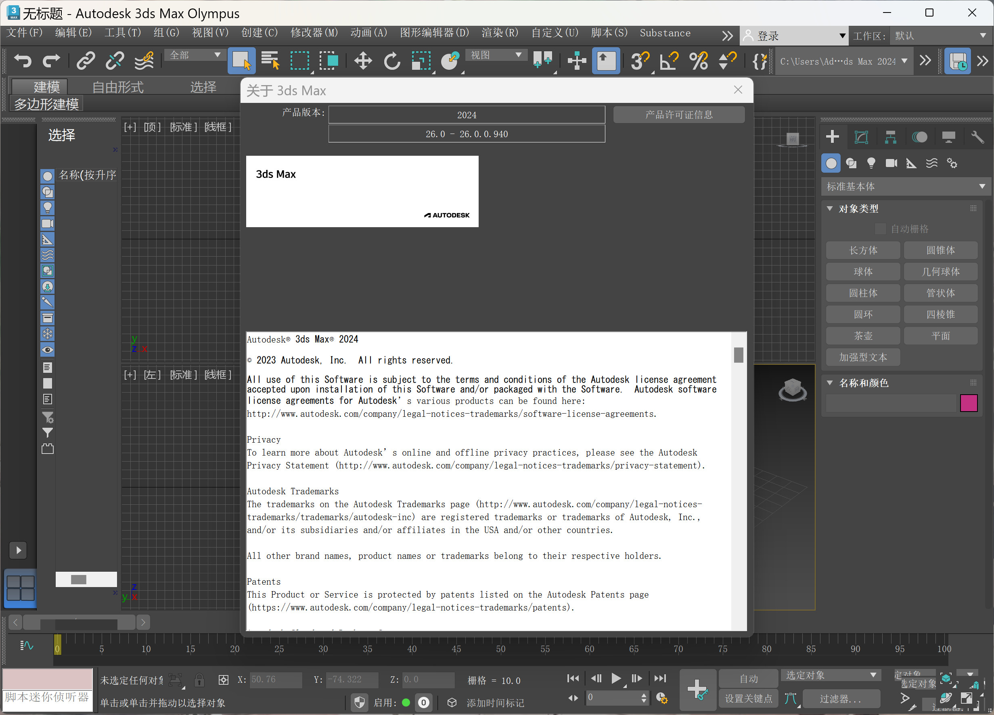Enable the 自动栅格 checkbox

[880, 229]
